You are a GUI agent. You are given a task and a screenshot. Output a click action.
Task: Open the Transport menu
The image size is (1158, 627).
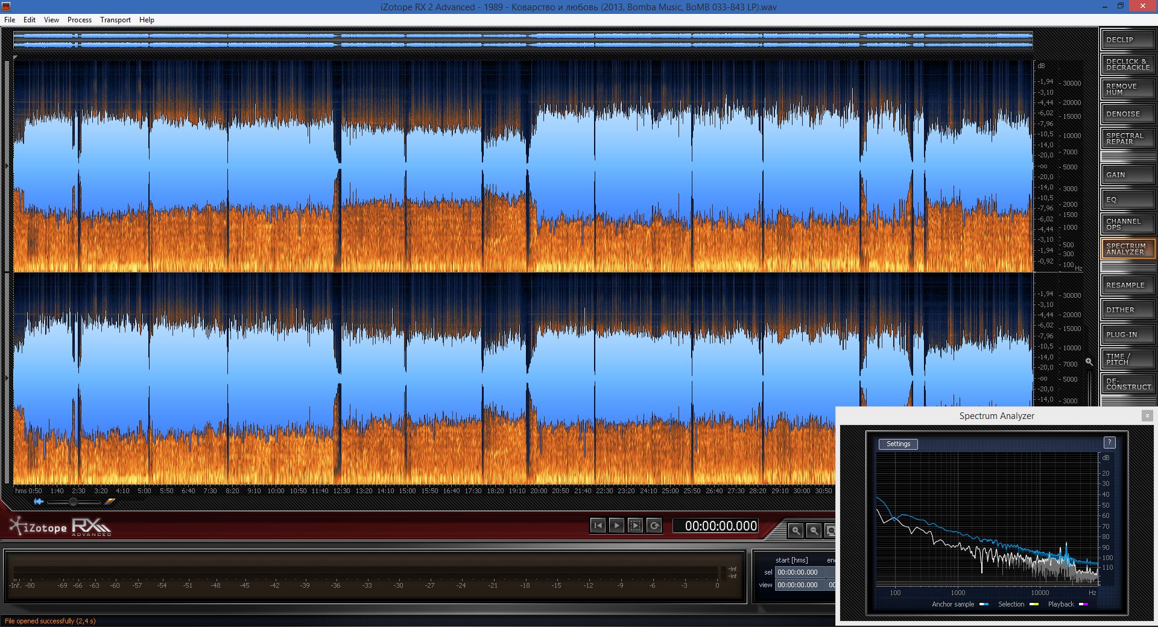pyautogui.click(x=115, y=20)
